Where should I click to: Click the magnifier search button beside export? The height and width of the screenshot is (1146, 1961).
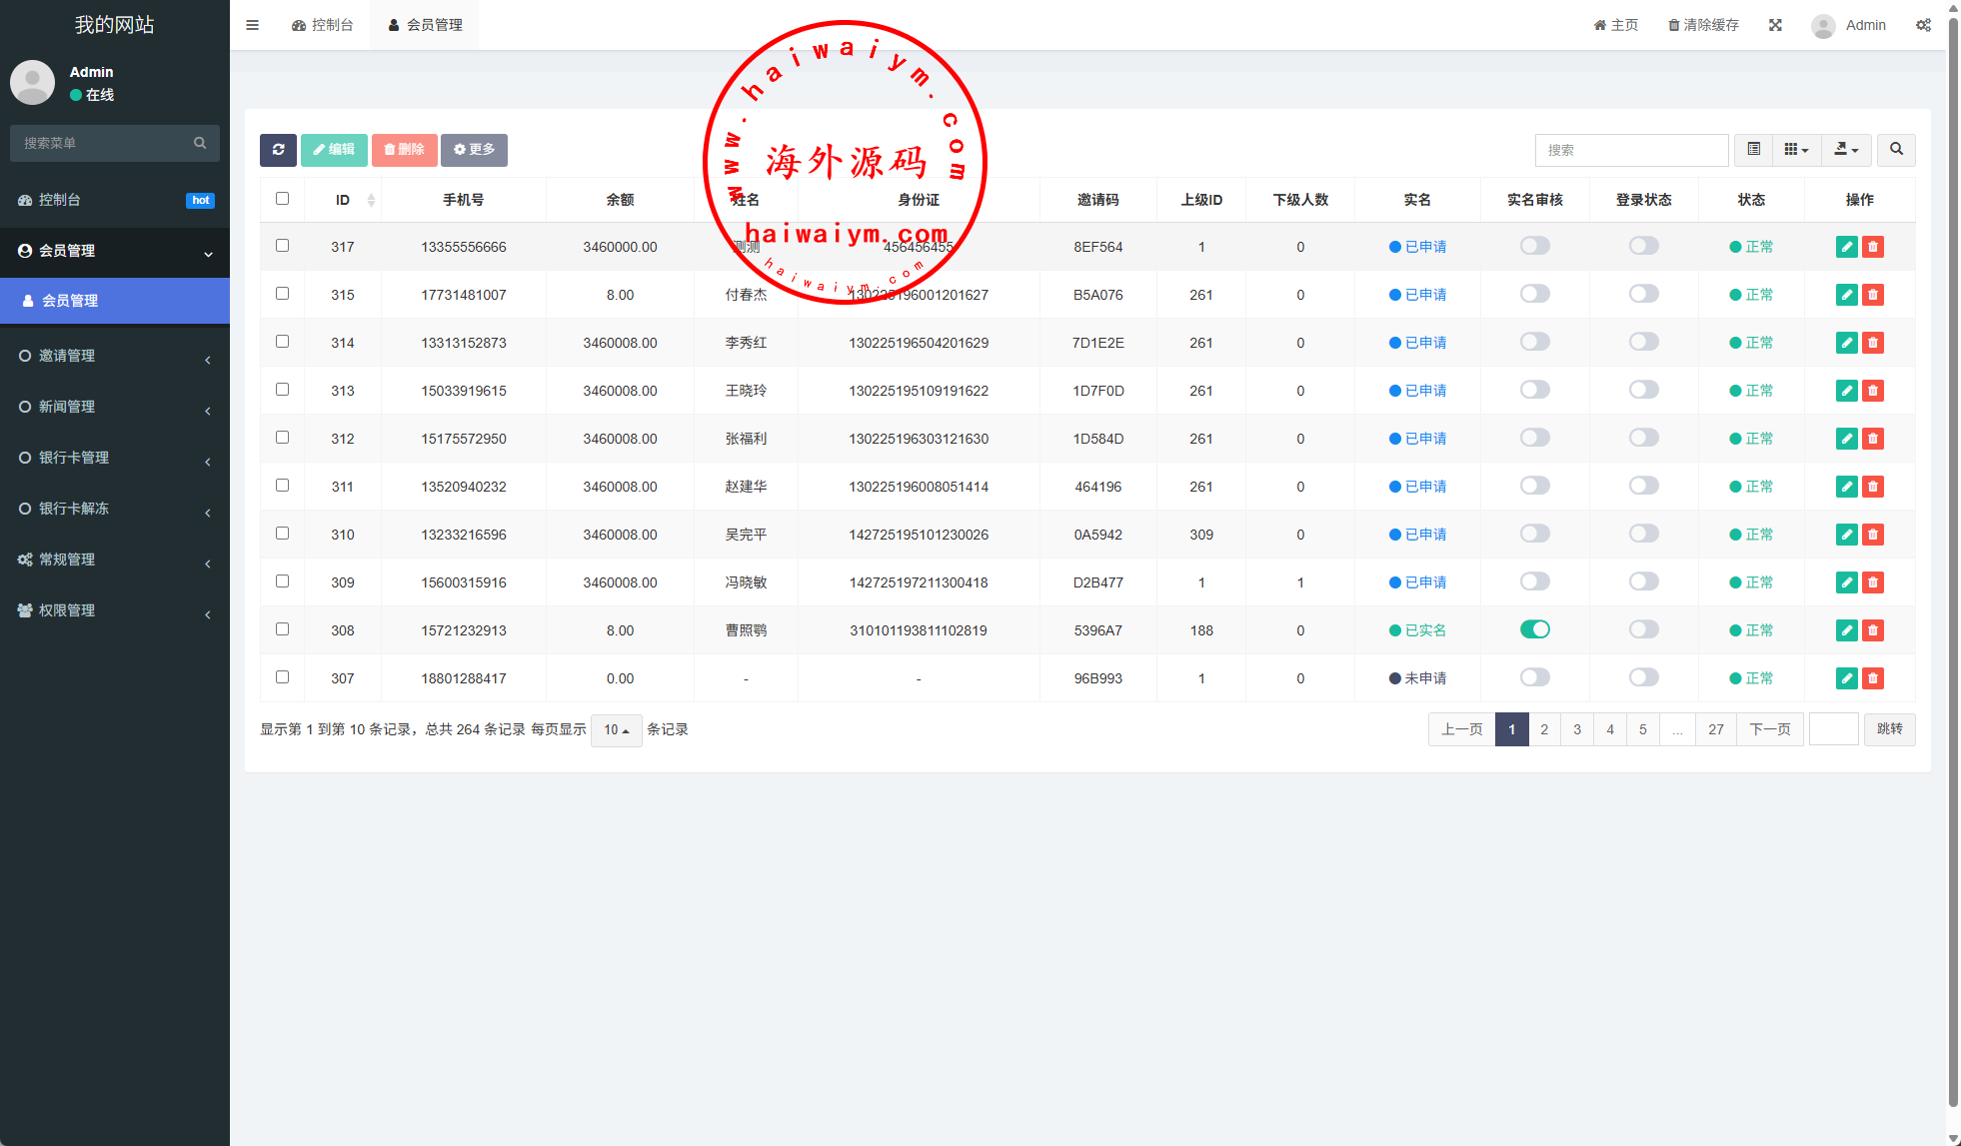click(x=1896, y=150)
